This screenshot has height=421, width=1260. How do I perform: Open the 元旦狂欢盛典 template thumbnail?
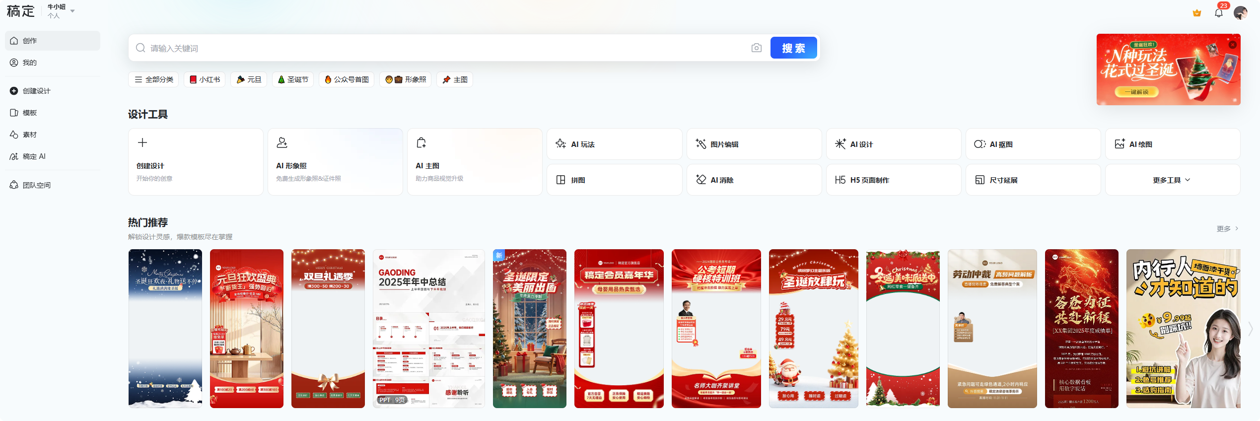pyautogui.click(x=247, y=328)
